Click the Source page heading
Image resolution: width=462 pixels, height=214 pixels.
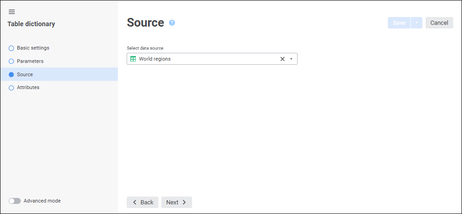click(145, 23)
